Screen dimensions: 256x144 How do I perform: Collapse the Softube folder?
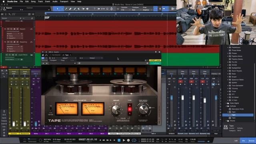coord(226,106)
